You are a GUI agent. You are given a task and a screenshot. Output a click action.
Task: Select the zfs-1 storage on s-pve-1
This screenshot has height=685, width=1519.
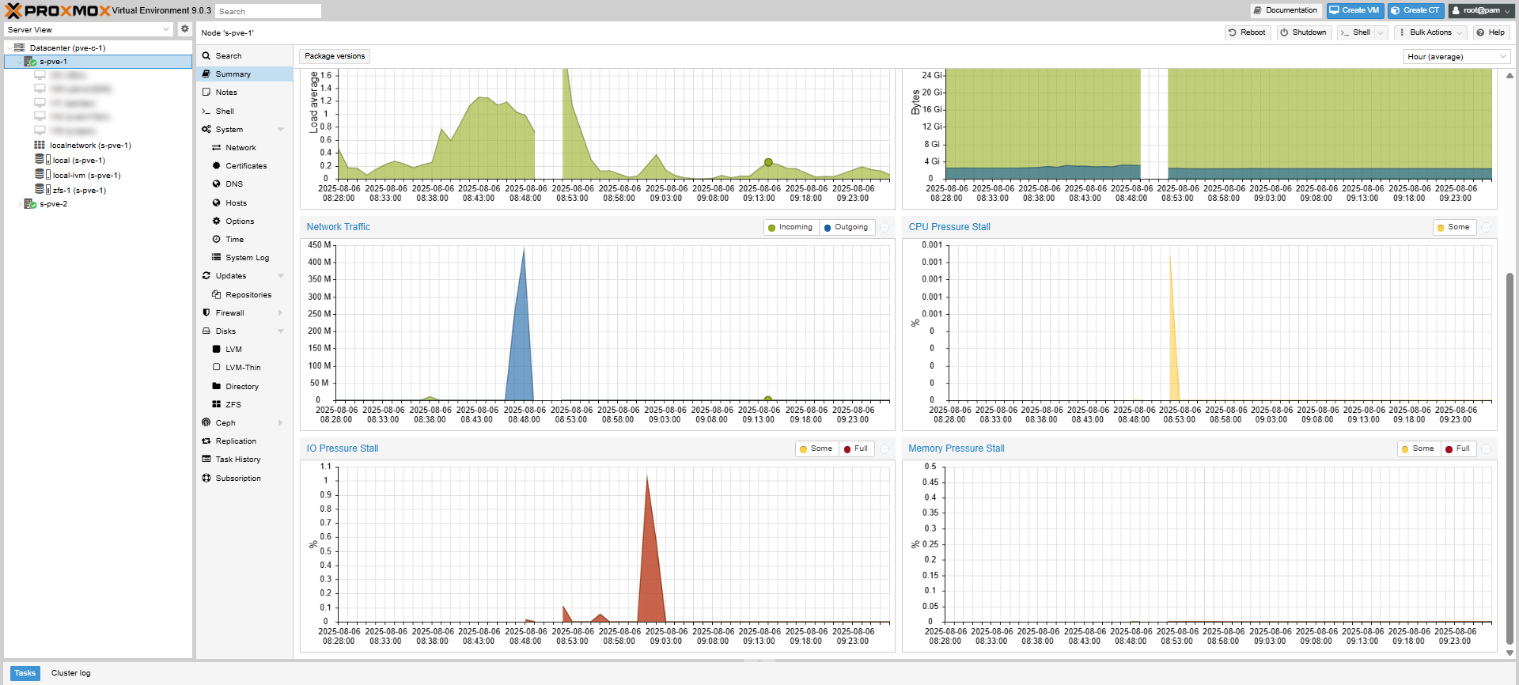(x=78, y=191)
